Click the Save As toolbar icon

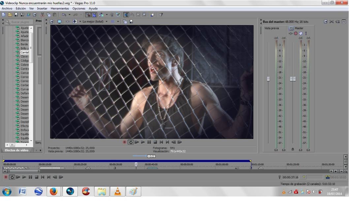click(x=22, y=15)
